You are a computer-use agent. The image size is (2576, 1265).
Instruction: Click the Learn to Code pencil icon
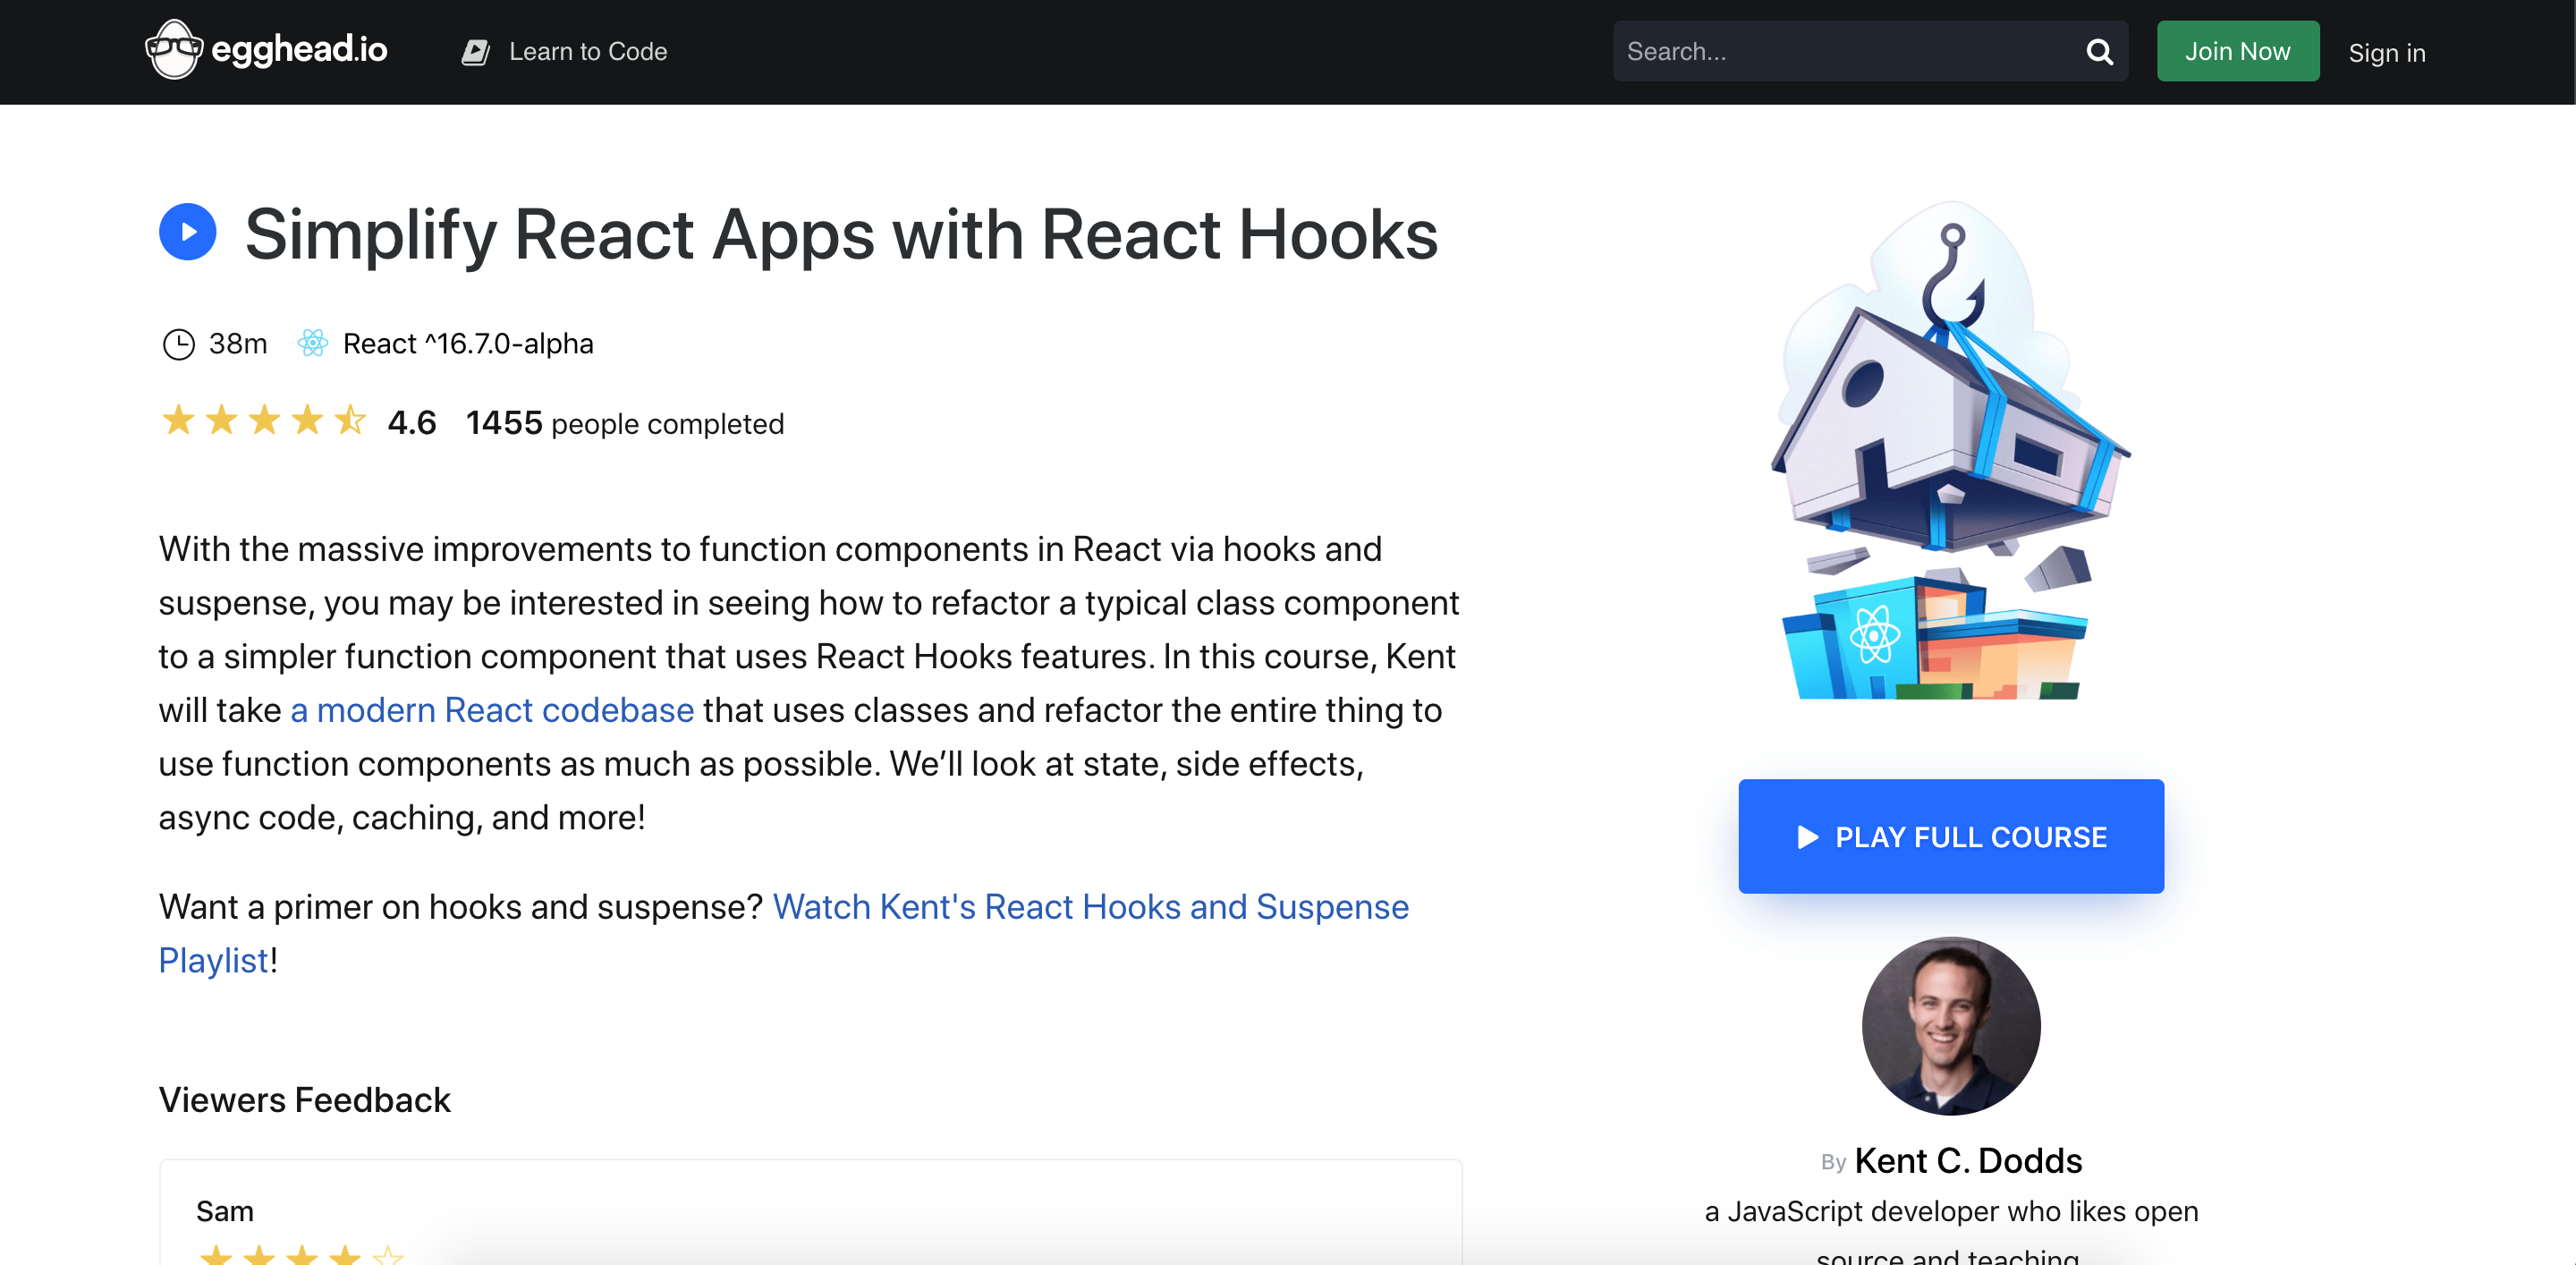coord(475,52)
